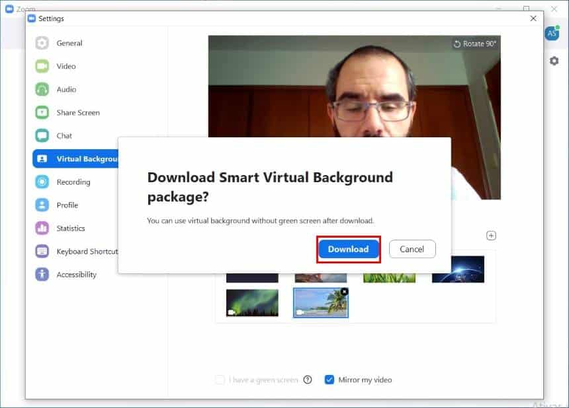Screen dimensions: 569x408
Task: Cancel the download dialog
Action: 412,249
